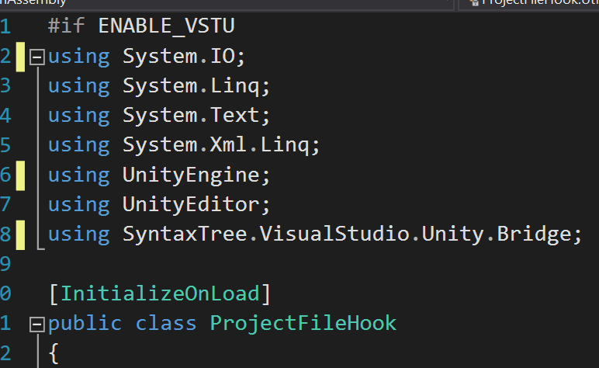599x368 pixels.
Task: Click the ProjectFileHook class name
Action: coord(303,323)
